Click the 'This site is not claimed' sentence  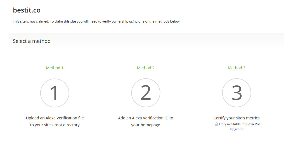pyautogui.click(x=31, y=21)
